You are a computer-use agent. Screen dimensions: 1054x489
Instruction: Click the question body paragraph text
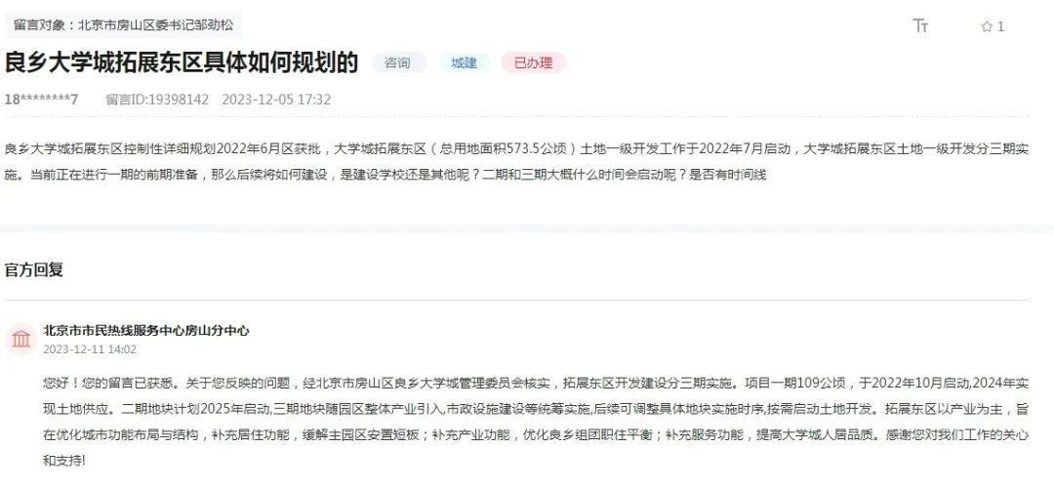pyautogui.click(x=516, y=161)
